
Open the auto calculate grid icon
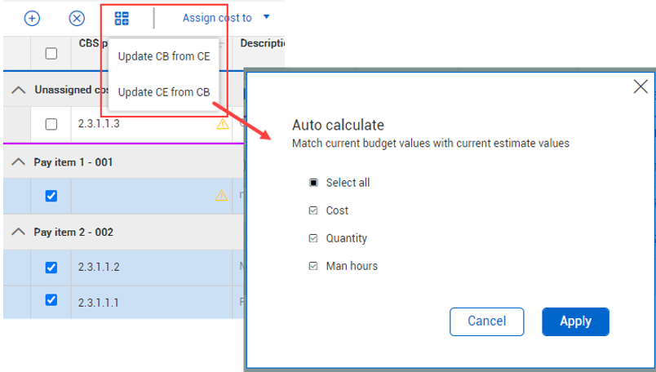coord(122,18)
